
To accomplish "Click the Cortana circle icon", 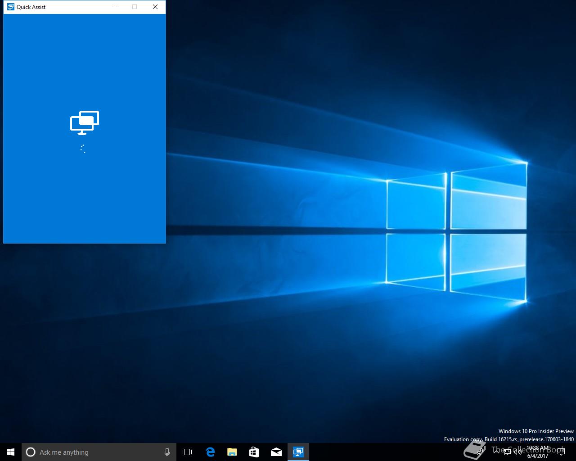I will click(31, 452).
